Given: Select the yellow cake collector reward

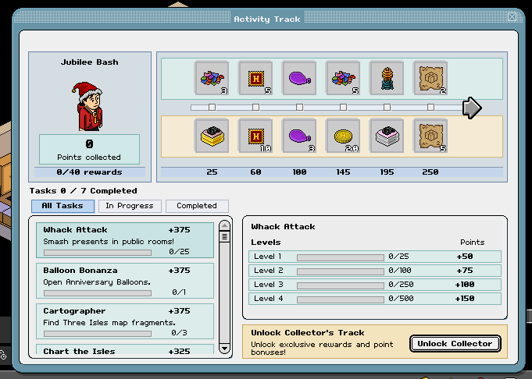Looking at the screenshot, I should click(x=212, y=136).
